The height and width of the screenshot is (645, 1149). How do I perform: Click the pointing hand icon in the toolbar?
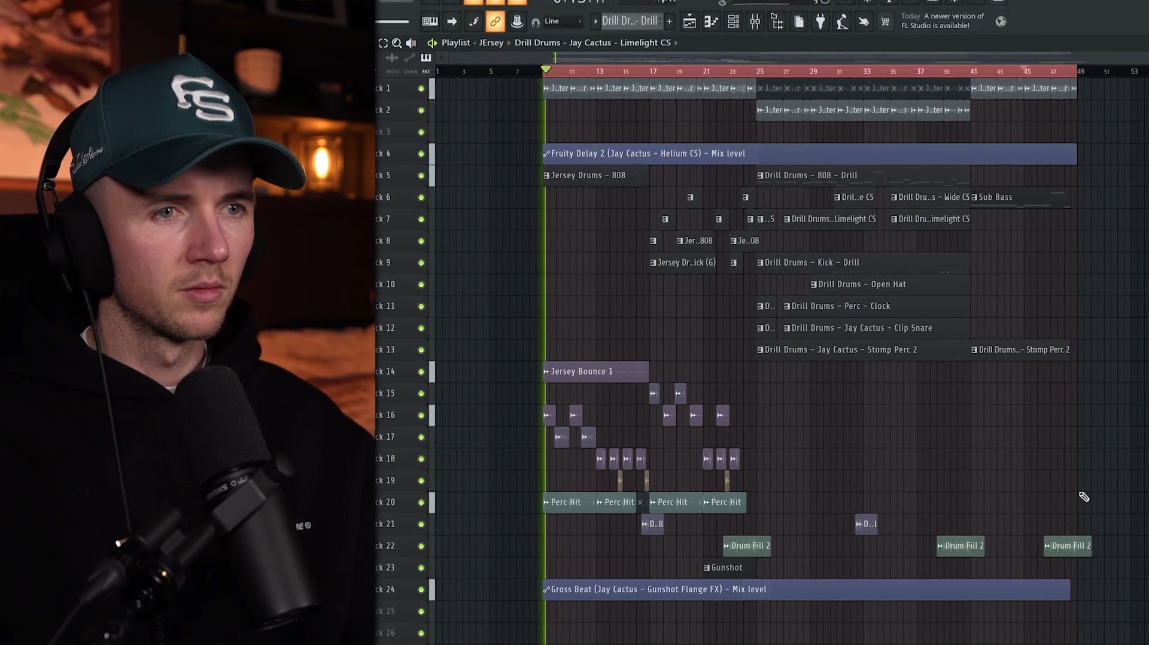[864, 22]
